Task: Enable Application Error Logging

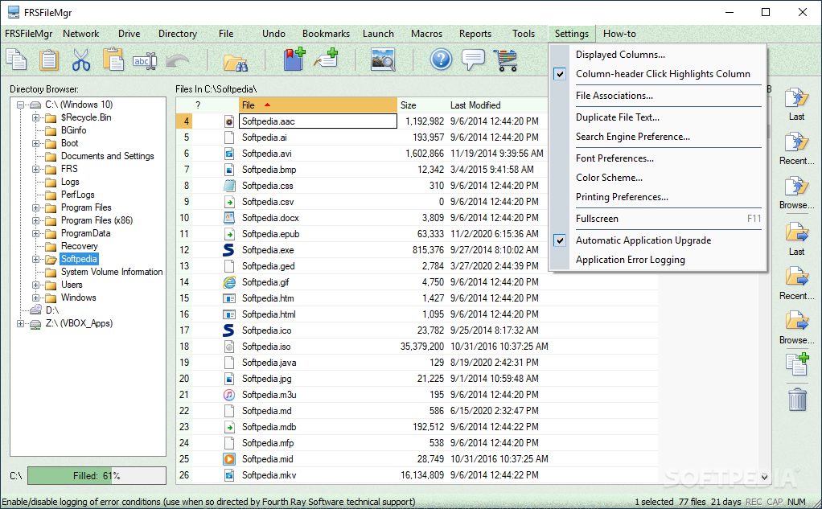Action: tap(630, 260)
